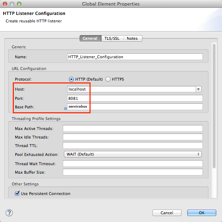The image size is (222, 222).
Task: Focus the Port field showing 8081
Action: tap(135, 98)
